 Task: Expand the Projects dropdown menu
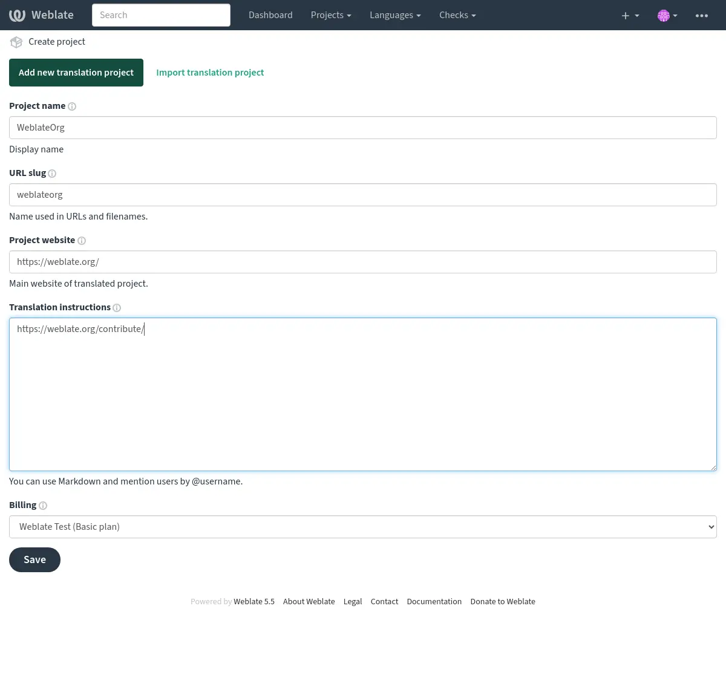331,15
